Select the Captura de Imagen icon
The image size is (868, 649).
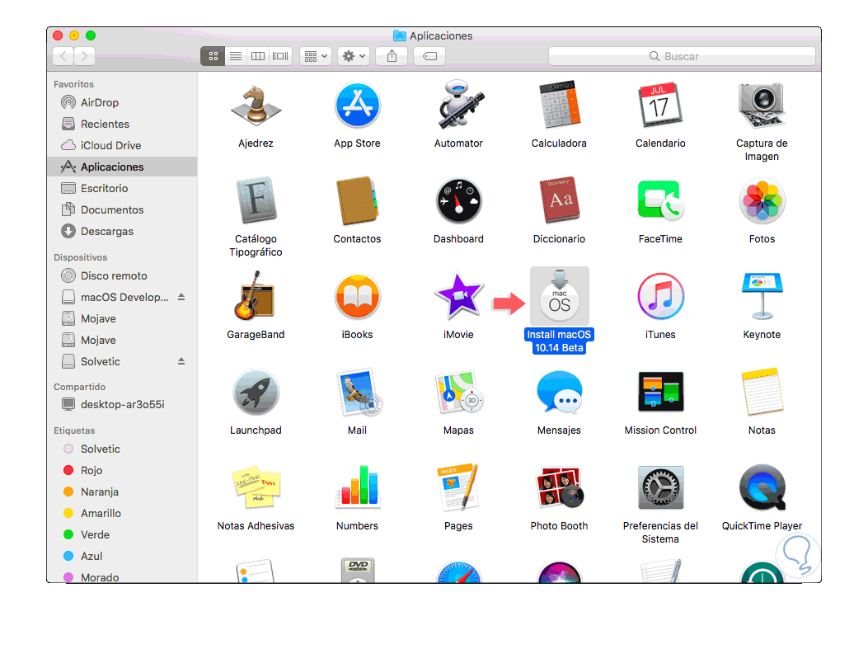pos(762,106)
